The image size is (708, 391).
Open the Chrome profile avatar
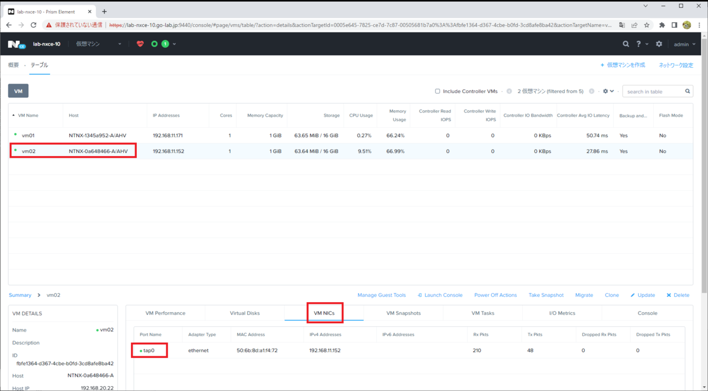point(687,25)
